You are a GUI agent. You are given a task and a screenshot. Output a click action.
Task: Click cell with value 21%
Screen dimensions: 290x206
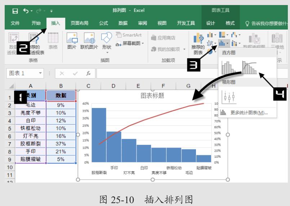click(x=61, y=152)
